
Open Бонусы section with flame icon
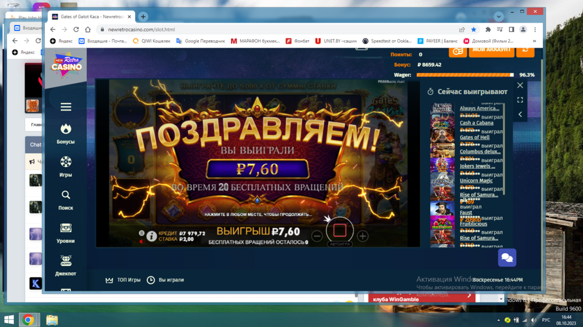(66, 133)
